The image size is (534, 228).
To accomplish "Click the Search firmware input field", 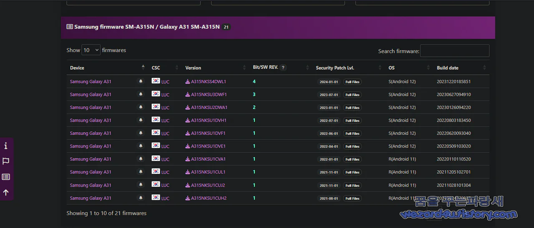I will pyautogui.click(x=455, y=51).
